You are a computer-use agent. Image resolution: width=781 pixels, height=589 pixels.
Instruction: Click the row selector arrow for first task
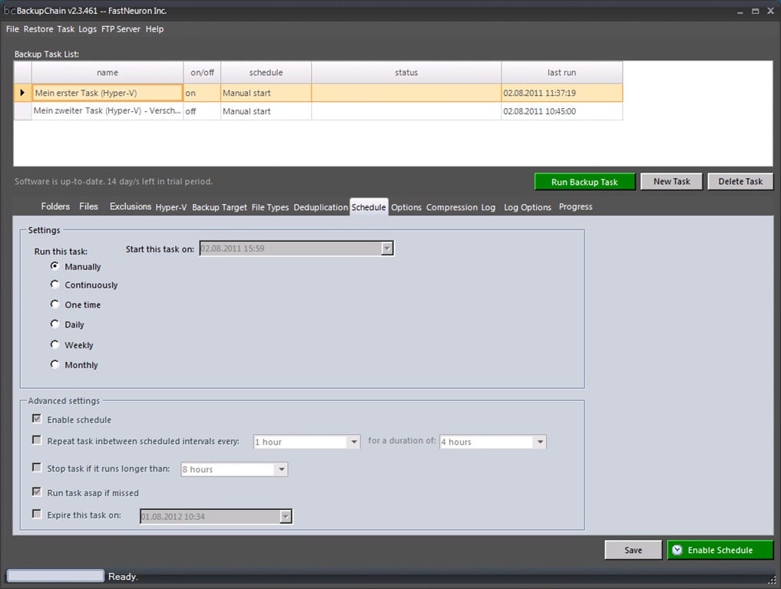click(x=22, y=93)
